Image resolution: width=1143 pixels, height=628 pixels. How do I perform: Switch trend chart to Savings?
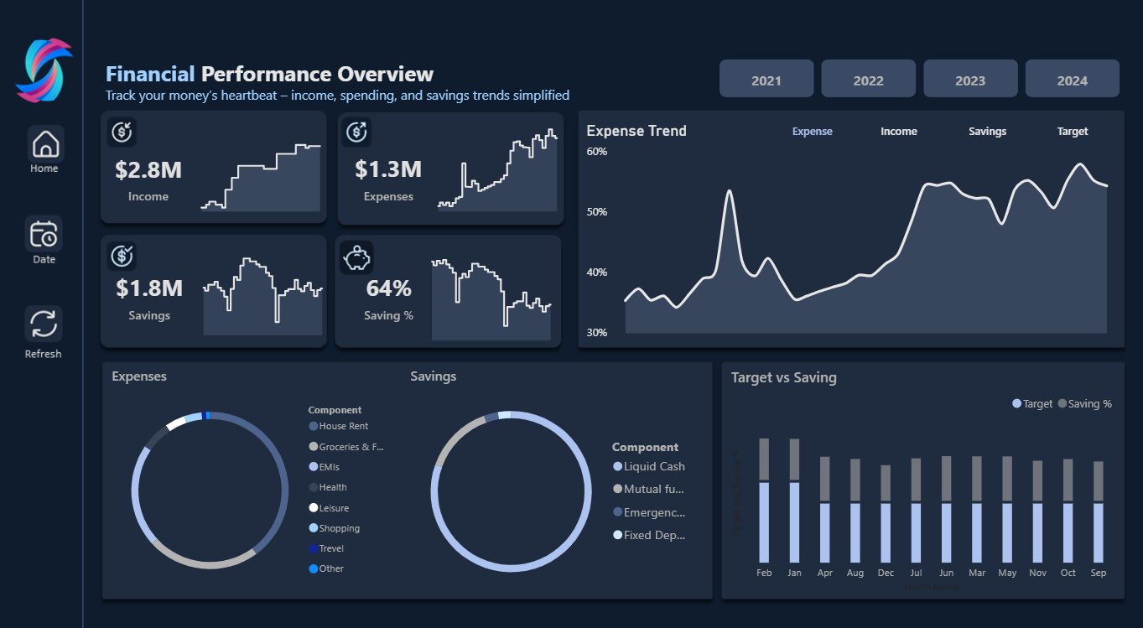pyautogui.click(x=988, y=132)
